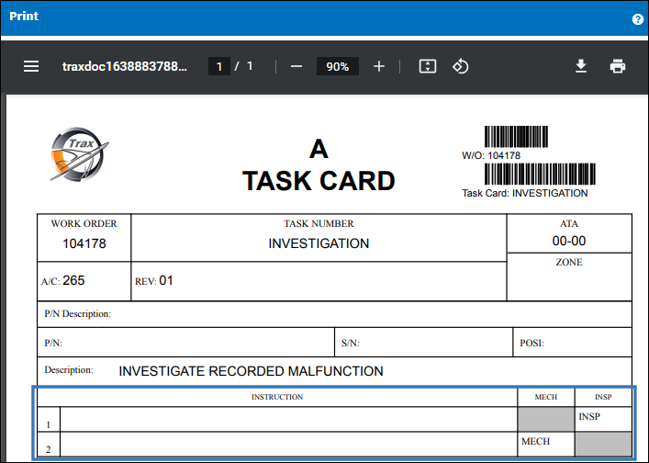Viewport: 649px width, 463px height.
Task: Click the TASK NUMBER label
Action: pos(319,223)
